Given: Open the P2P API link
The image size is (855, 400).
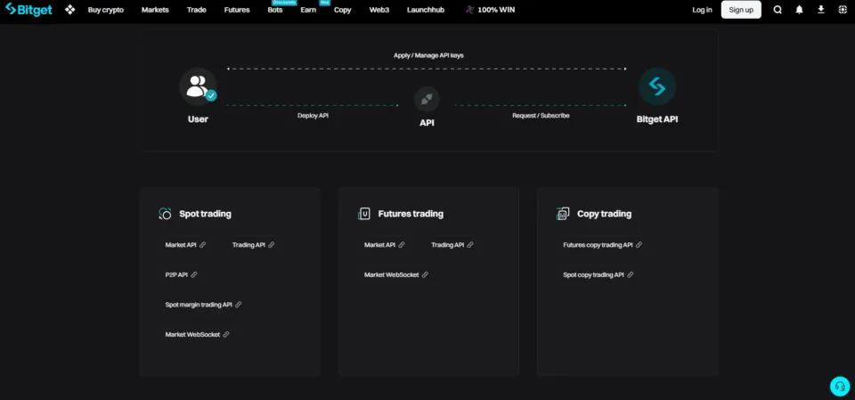Looking at the screenshot, I should tap(176, 275).
